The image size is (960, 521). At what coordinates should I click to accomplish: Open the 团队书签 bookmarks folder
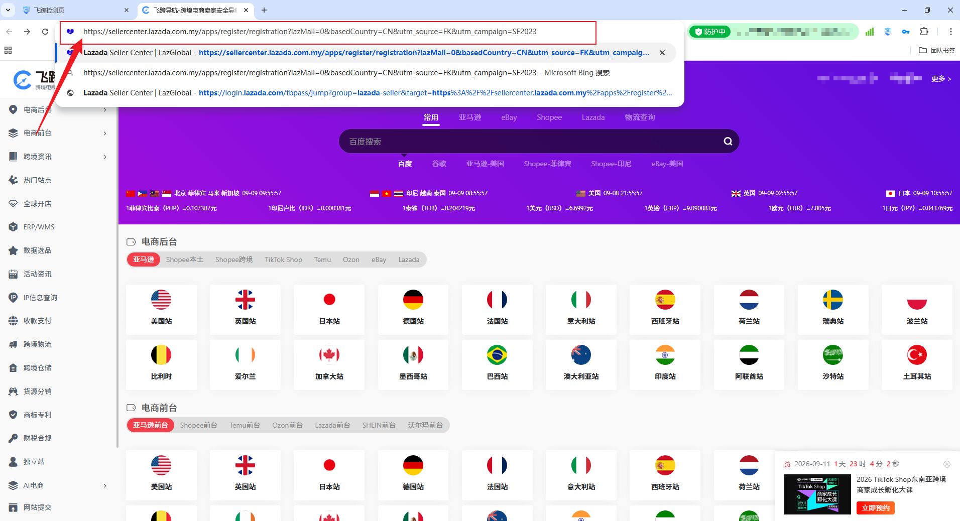click(x=937, y=50)
